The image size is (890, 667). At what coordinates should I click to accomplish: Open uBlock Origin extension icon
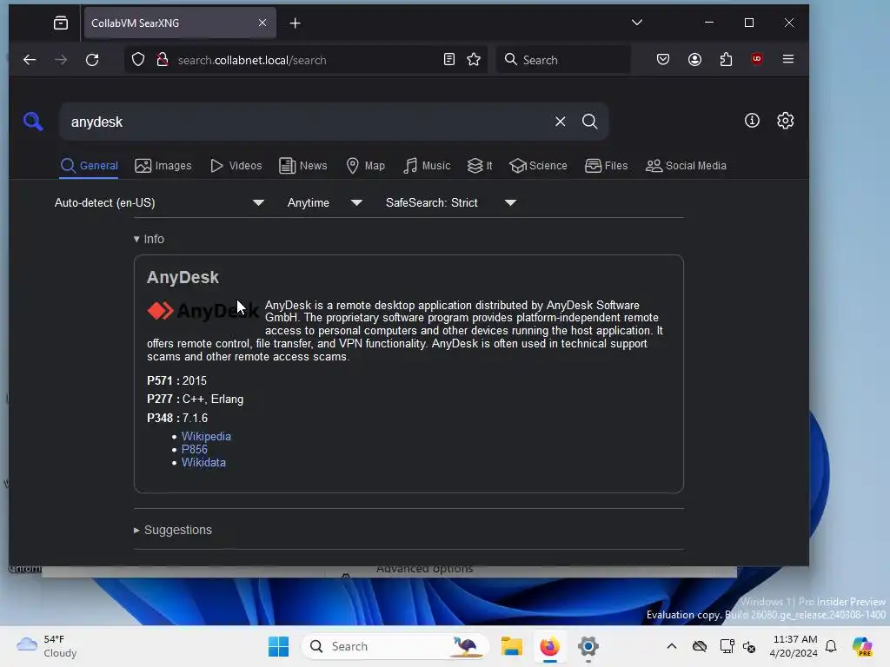tap(757, 59)
